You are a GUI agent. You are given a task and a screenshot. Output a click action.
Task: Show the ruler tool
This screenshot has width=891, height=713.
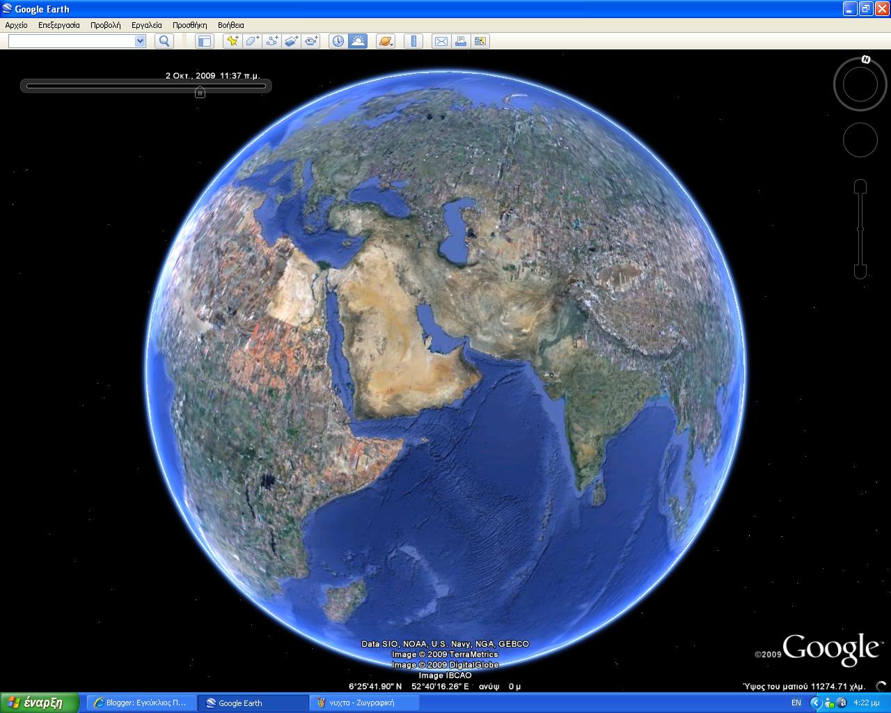413,41
